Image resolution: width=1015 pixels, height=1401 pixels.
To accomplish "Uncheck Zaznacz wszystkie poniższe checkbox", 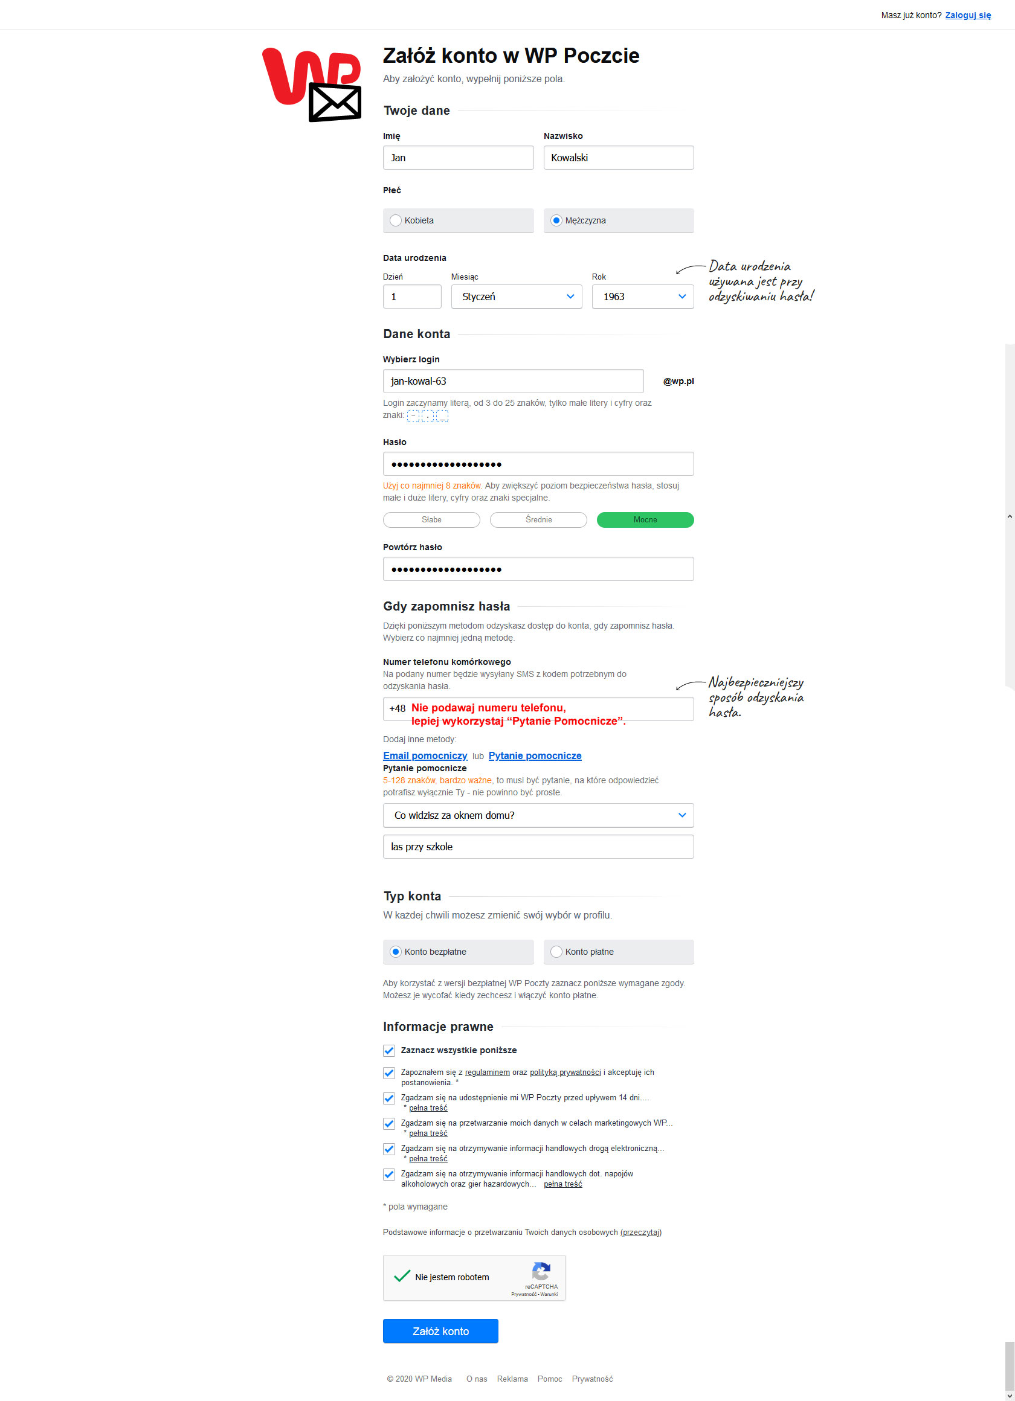I will [x=389, y=1050].
